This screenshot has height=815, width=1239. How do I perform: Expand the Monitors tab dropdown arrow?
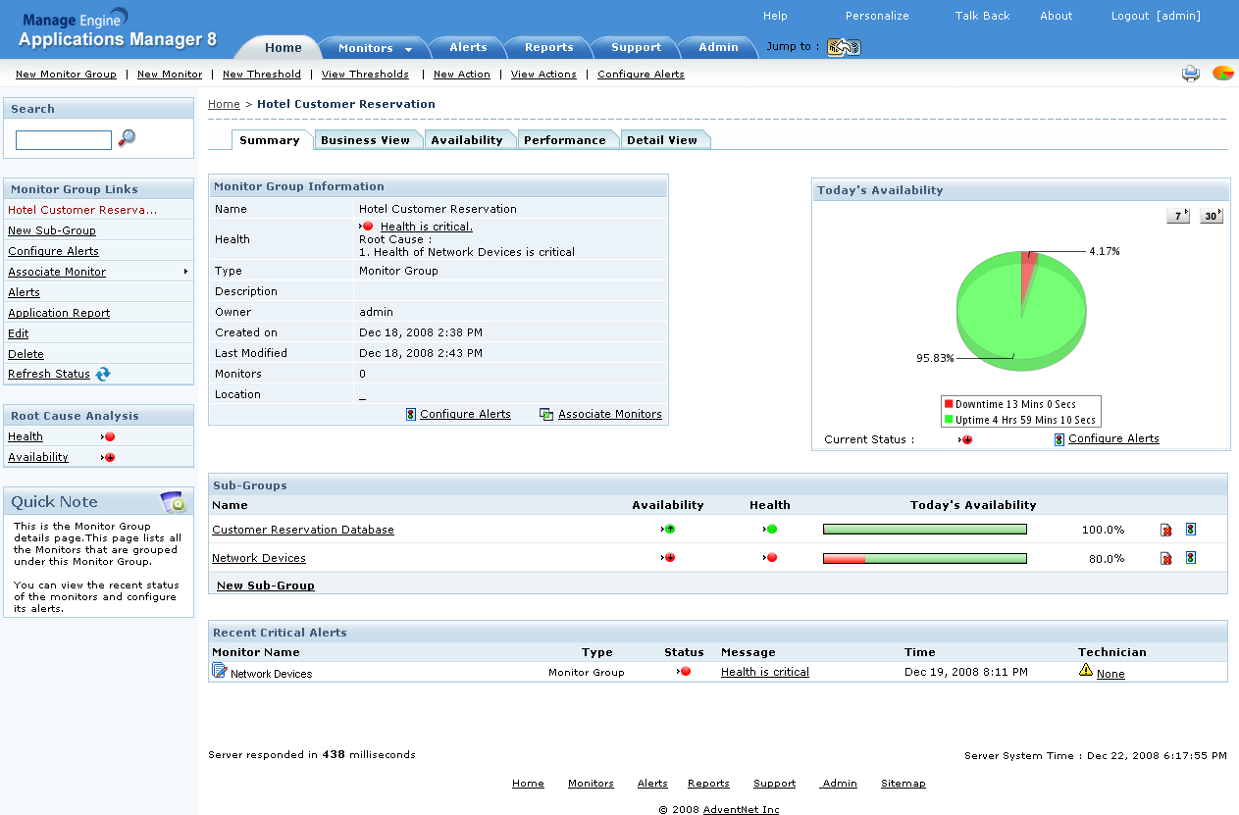click(x=408, y=49)
